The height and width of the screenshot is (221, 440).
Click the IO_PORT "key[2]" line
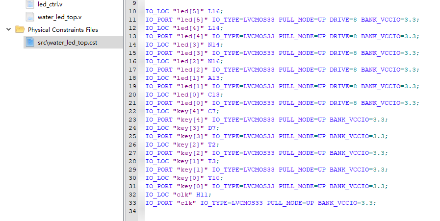[266, 153]
